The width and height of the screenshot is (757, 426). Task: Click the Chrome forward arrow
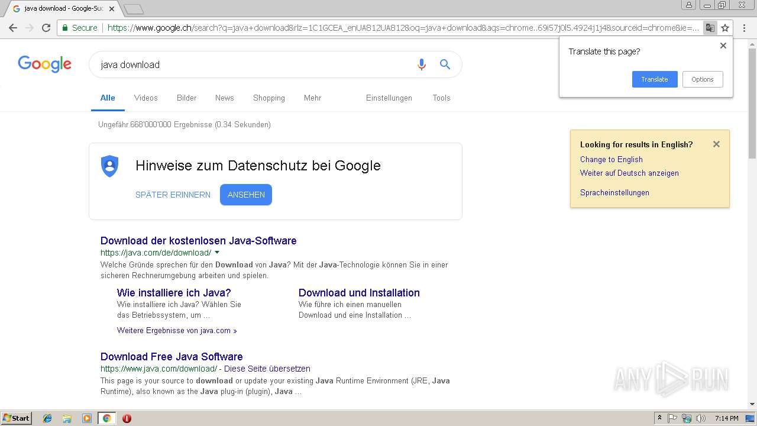pos(30,28)
